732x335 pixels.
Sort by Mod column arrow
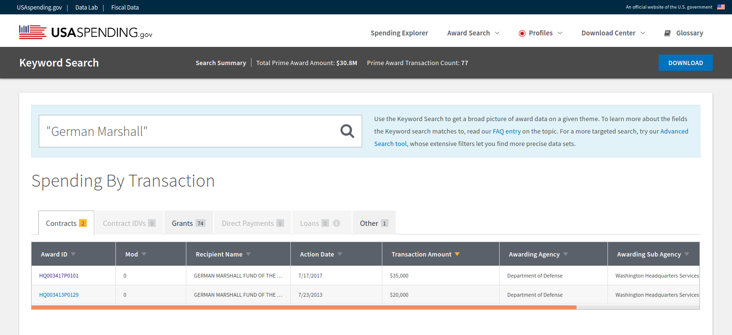[x=144, y=254]
